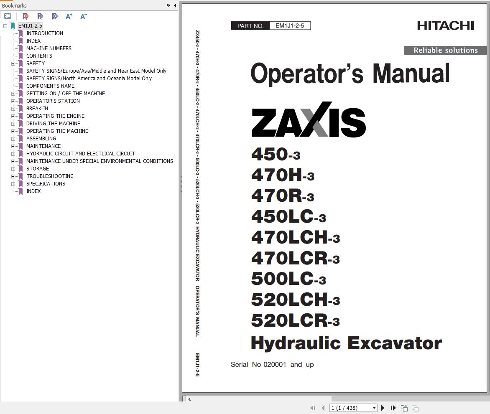Click the Bookmarks panel title
Image resolution: width=490 pixels, height=414 pixels.
pos(14,5)
